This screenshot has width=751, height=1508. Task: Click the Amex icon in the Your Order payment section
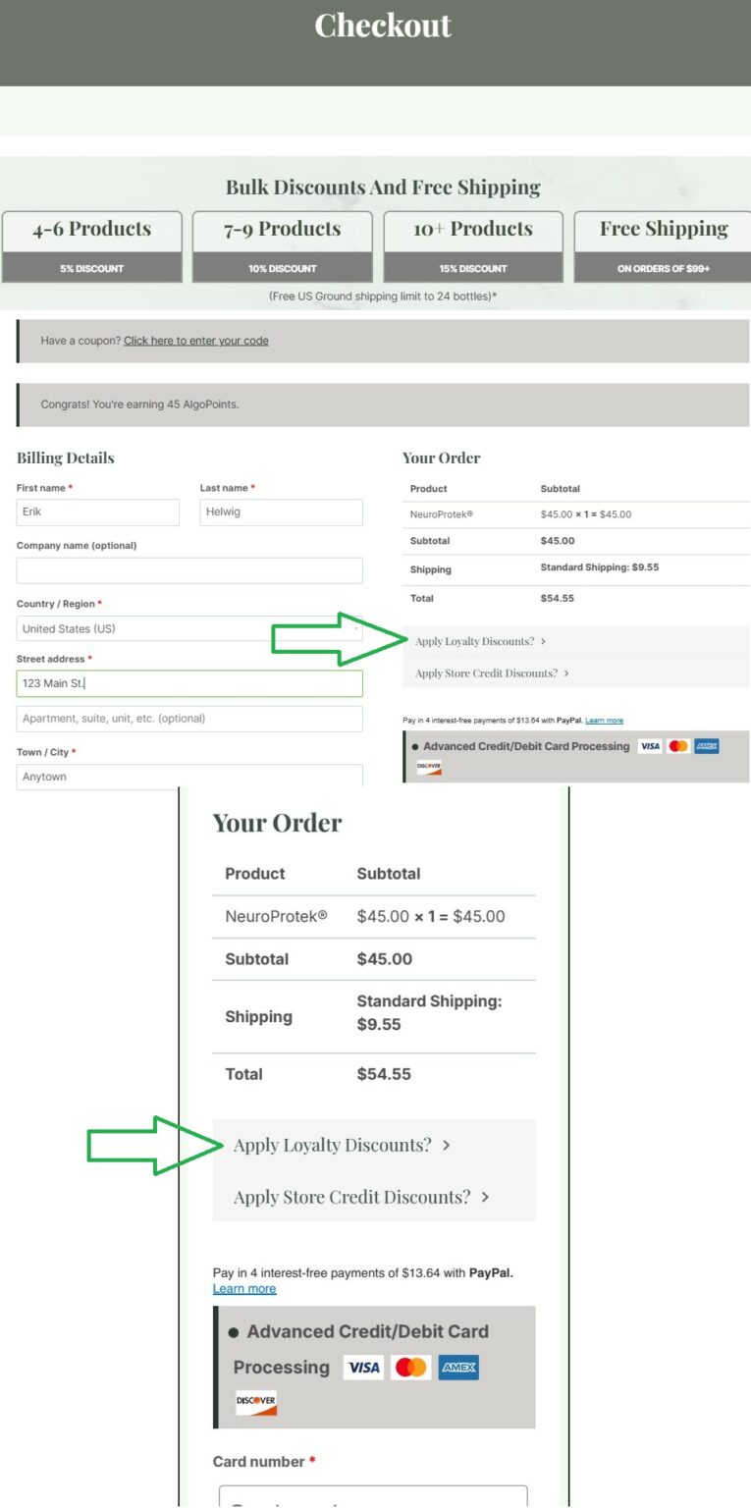pos(706,746)
